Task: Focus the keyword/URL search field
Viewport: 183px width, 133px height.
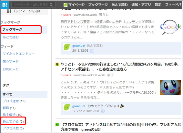Action: click(33, 5)
